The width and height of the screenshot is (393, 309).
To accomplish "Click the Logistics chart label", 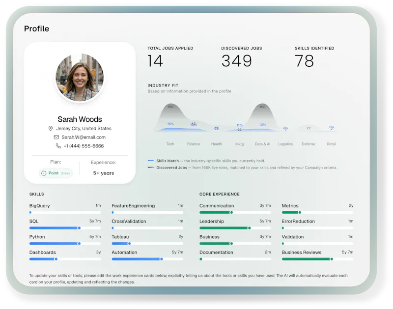I will pos(285,144).
